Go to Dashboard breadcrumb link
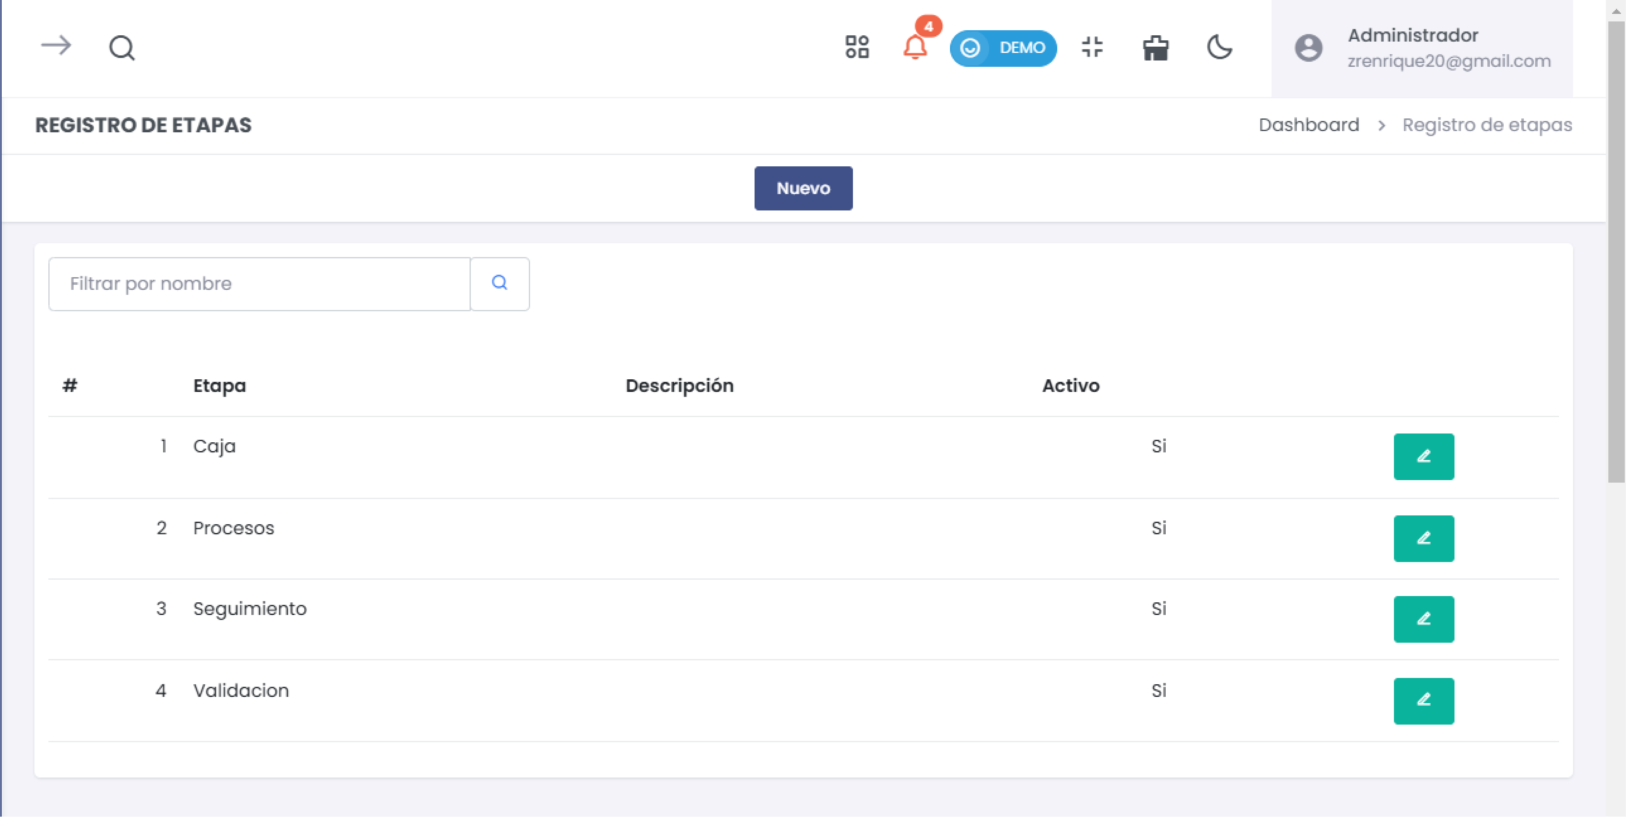 pyautogui.click(x=1309, y=125)
